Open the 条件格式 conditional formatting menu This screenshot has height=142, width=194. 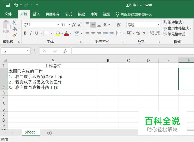(x=174, y=22)
